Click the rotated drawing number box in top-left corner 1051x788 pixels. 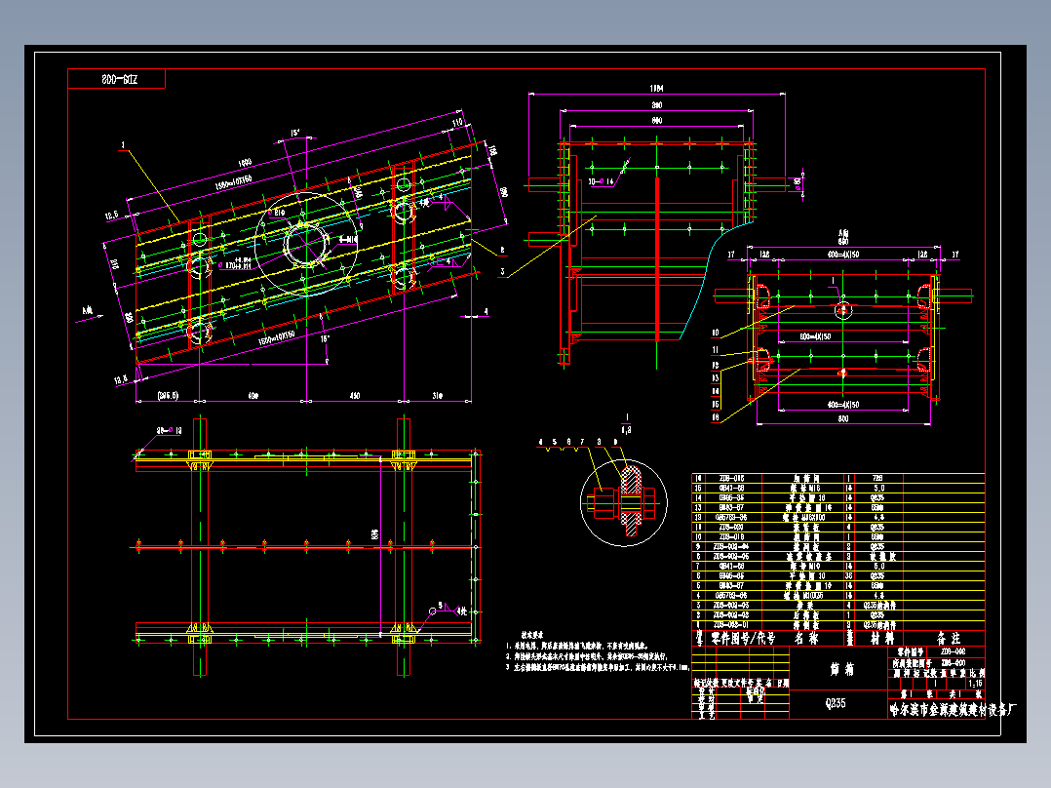[x=117, y=79]
